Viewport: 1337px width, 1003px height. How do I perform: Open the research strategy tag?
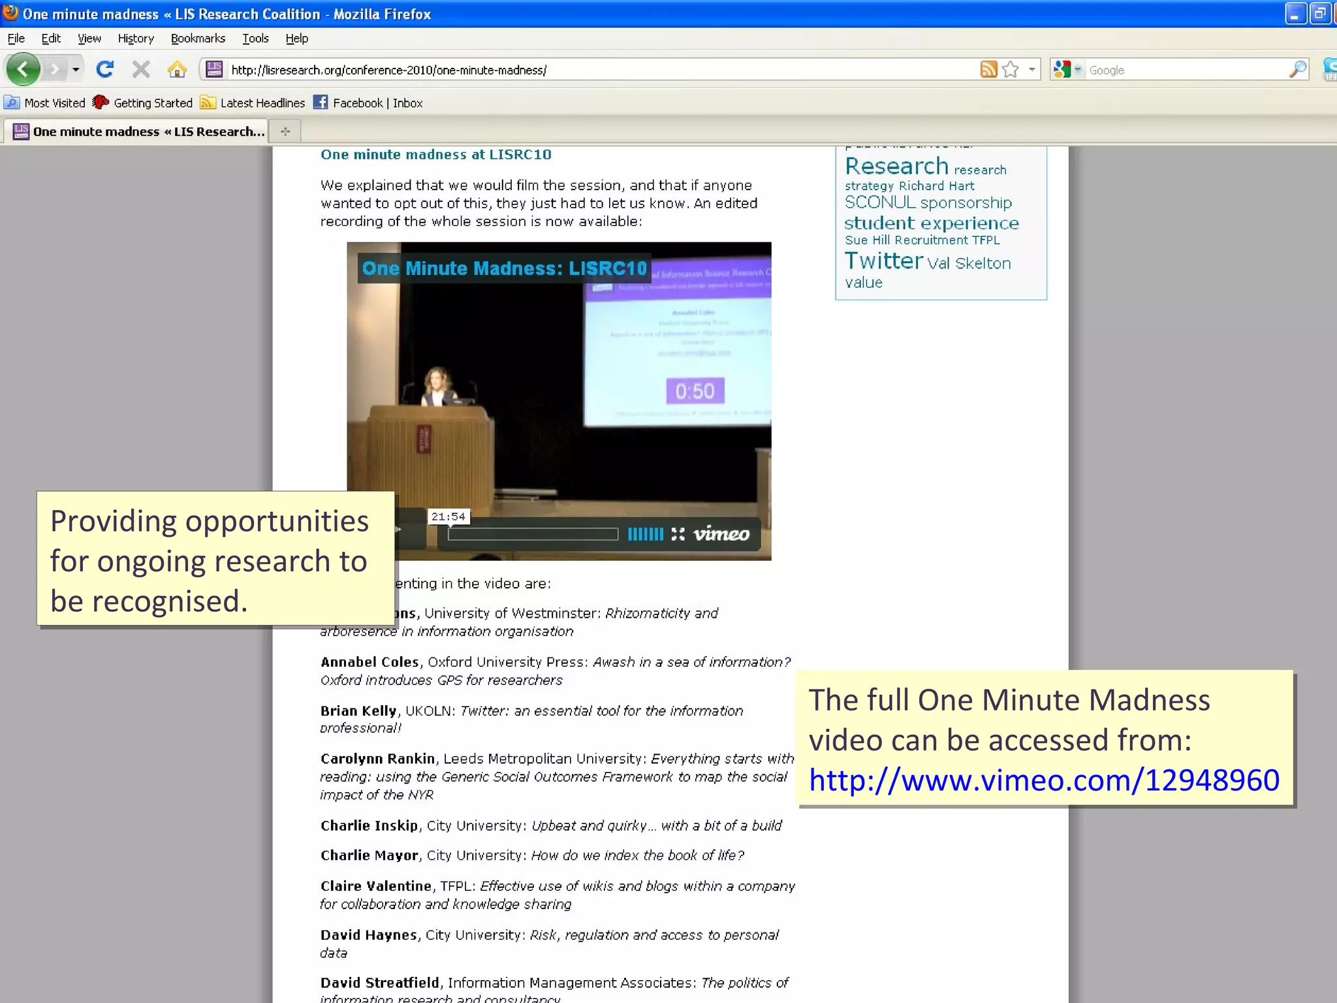(925, 178)
